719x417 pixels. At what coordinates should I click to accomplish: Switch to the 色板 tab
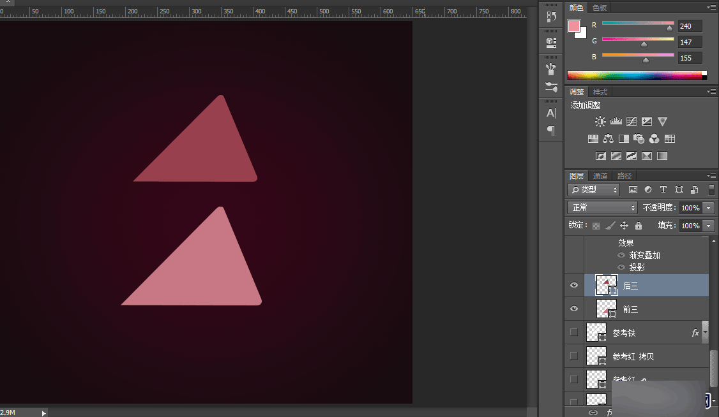coord(600,7)
